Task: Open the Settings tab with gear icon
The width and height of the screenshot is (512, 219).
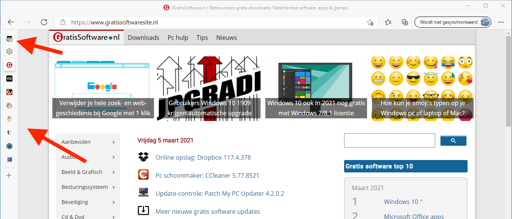Action: coord(9,51)
